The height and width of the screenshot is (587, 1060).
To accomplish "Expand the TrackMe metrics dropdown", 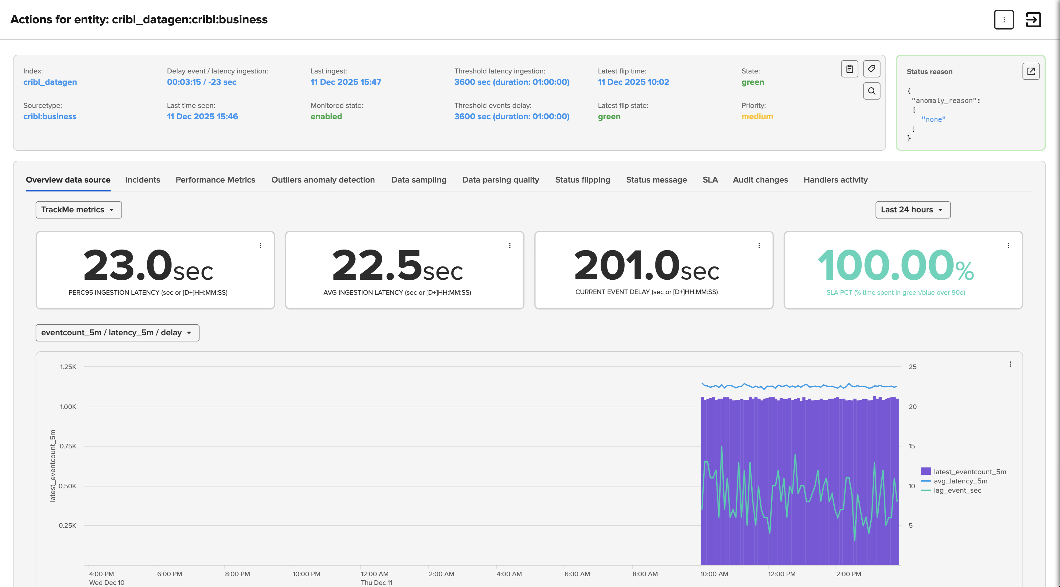I will 79,210.
